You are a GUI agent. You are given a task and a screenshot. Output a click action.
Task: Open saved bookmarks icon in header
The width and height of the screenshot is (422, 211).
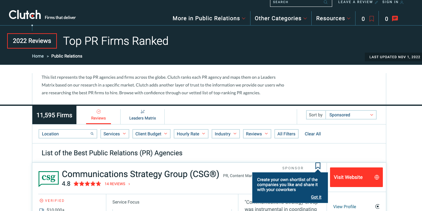coord(372,19)
